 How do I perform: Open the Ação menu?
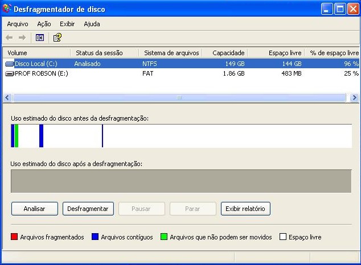click(x=44, y=24)
